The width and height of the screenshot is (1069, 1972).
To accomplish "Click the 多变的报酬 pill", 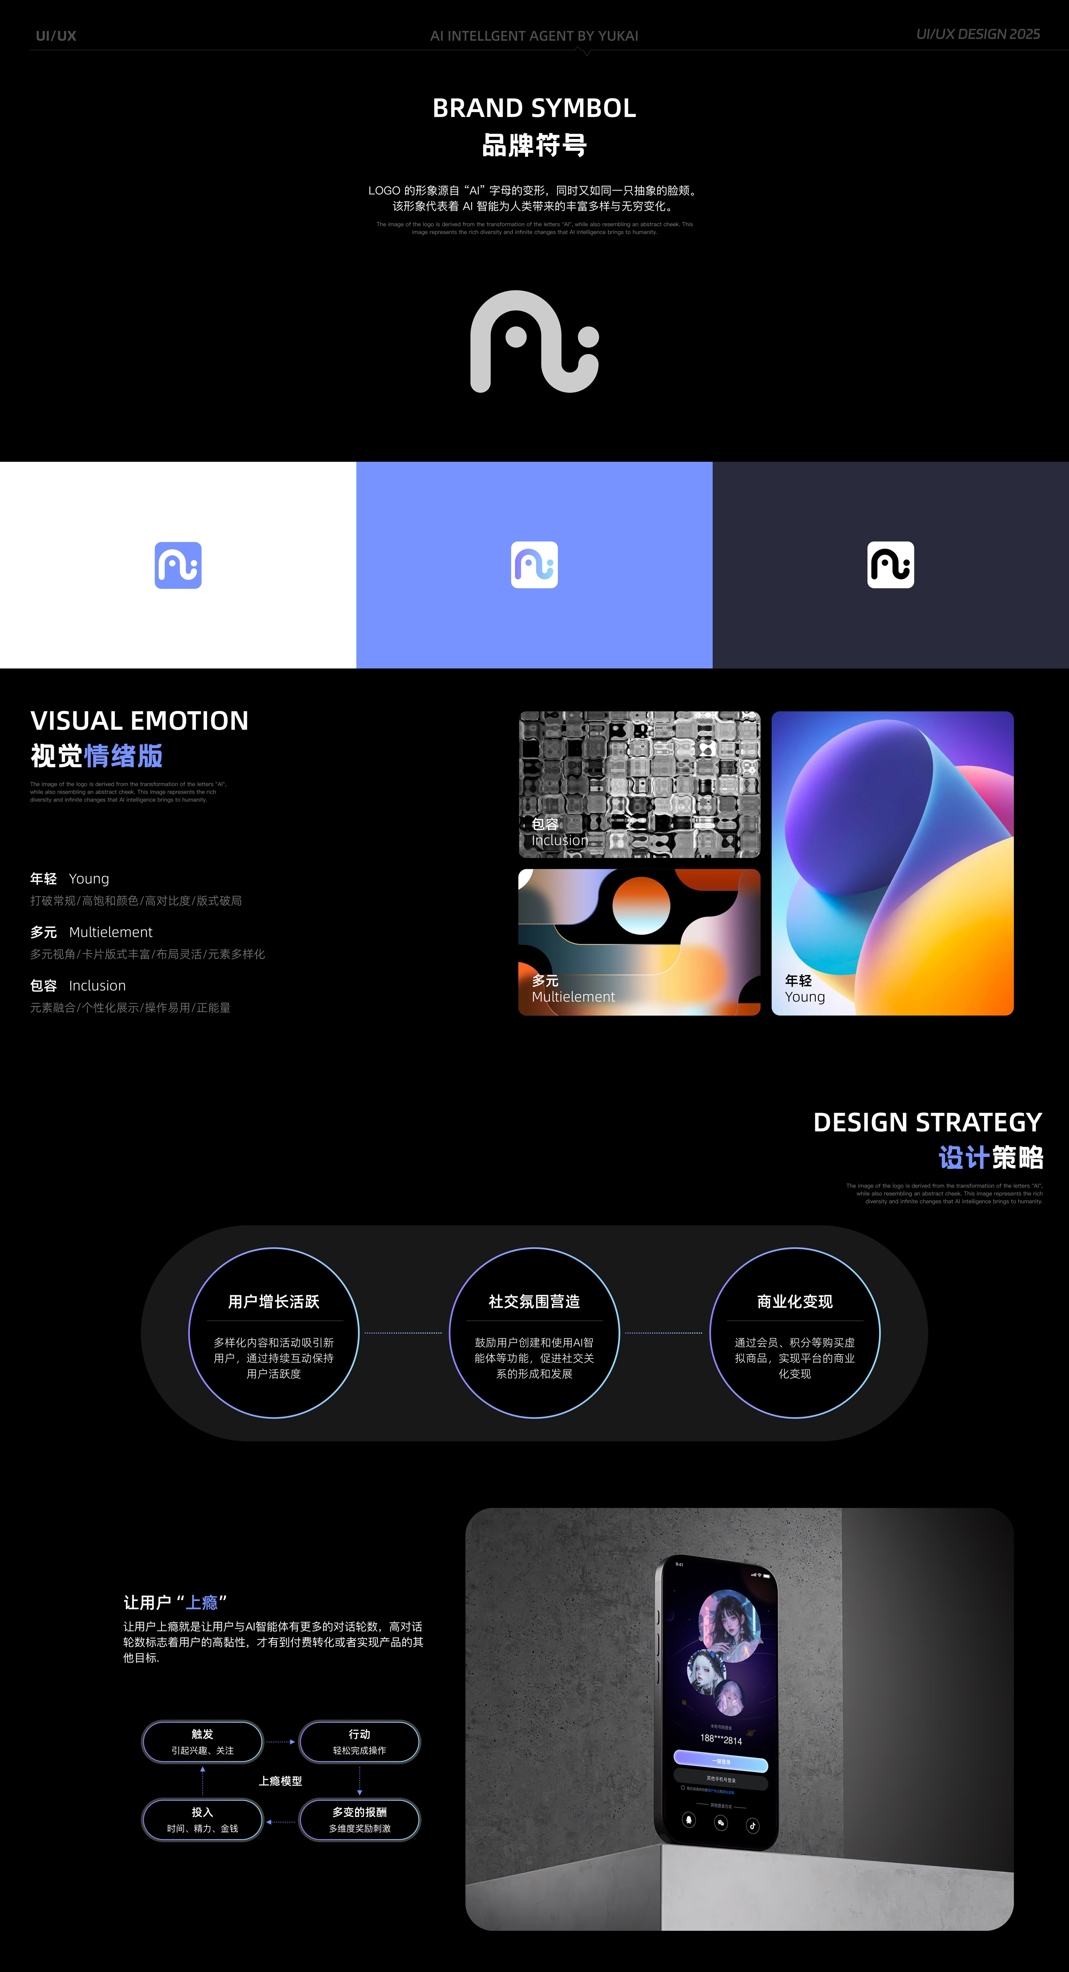I will pos(360,1820).
